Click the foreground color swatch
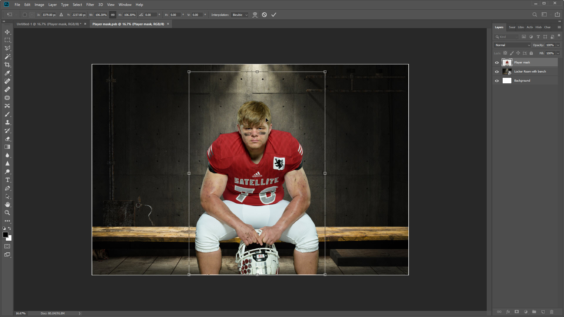This screenshot has height=317, width=564. [x=5, y=235]
